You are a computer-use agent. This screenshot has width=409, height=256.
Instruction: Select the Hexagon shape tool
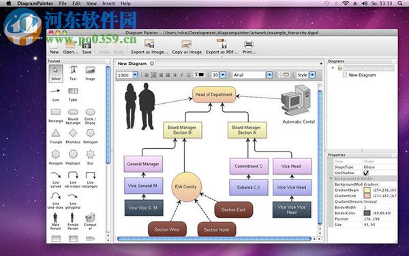pos(56,158)
